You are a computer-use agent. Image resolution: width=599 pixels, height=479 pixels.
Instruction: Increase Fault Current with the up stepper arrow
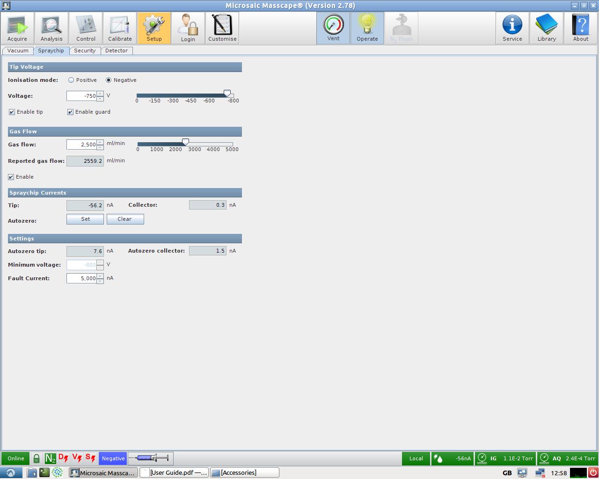100,276
